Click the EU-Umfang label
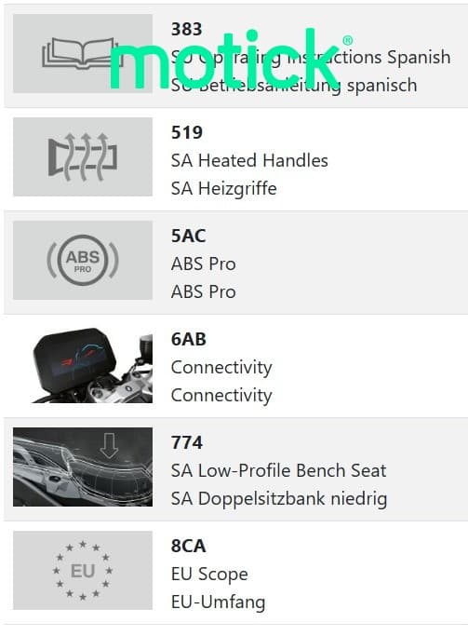 point(218,602)
